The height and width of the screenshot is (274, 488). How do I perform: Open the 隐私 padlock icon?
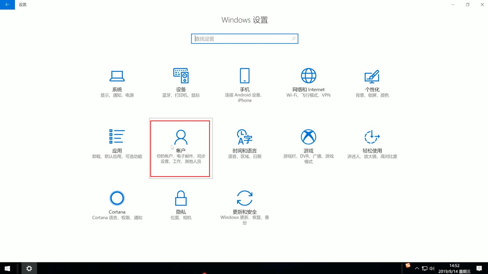[x=181, y=198]
